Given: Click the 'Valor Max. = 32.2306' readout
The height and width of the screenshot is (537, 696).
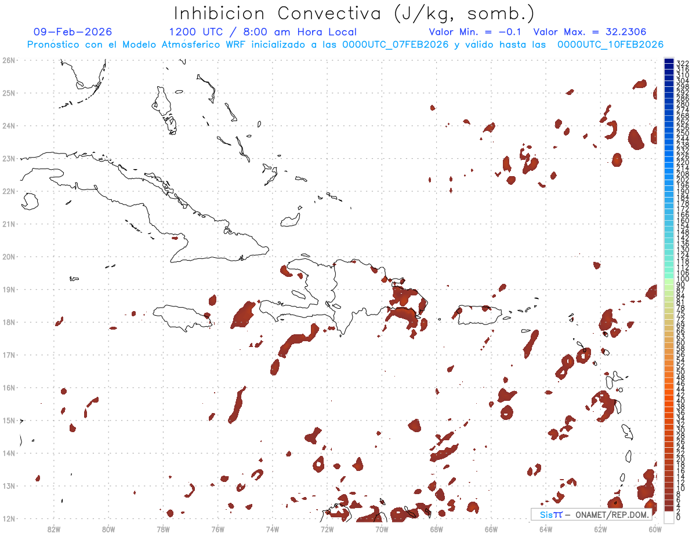Looking at the screenshot, I should tap(590, 32).
